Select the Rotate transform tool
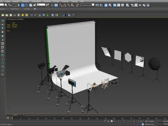Screen dimensions: 168x126 [27, 5]
